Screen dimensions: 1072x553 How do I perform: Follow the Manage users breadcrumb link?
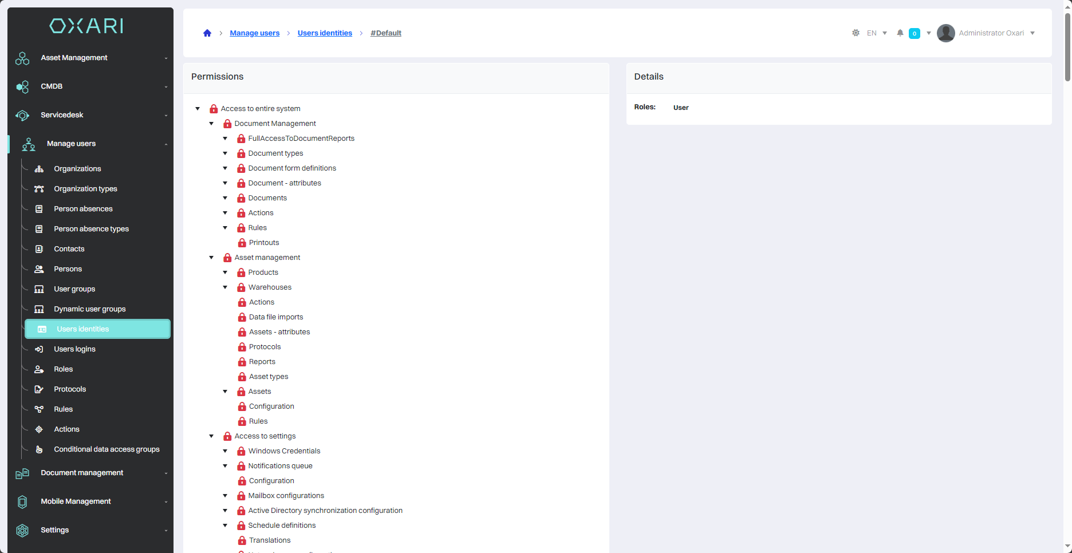pyautogui.click(x=254, y=33)
